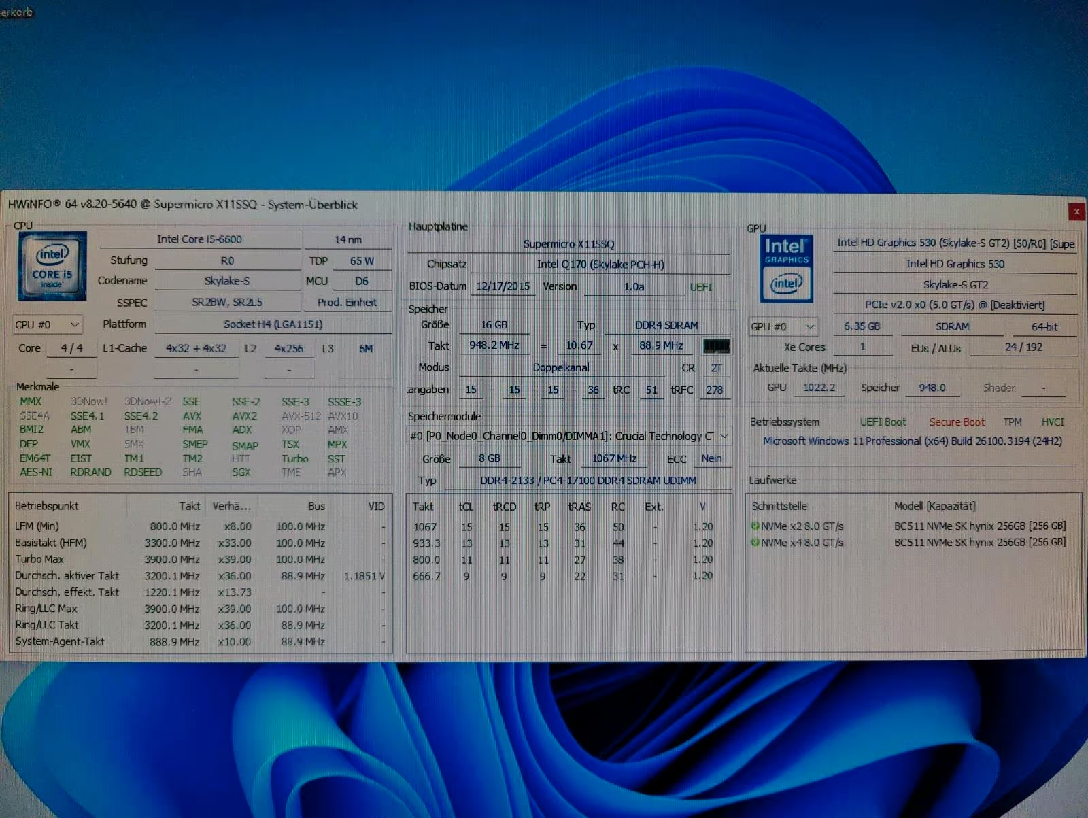Click the Schnittstelle column header
Screen dimensions: 1088x818
pyautogui.click(x=780, y=506)
